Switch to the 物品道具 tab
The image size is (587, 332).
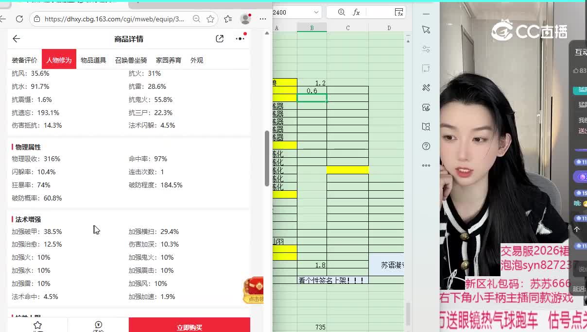point(93,60)
